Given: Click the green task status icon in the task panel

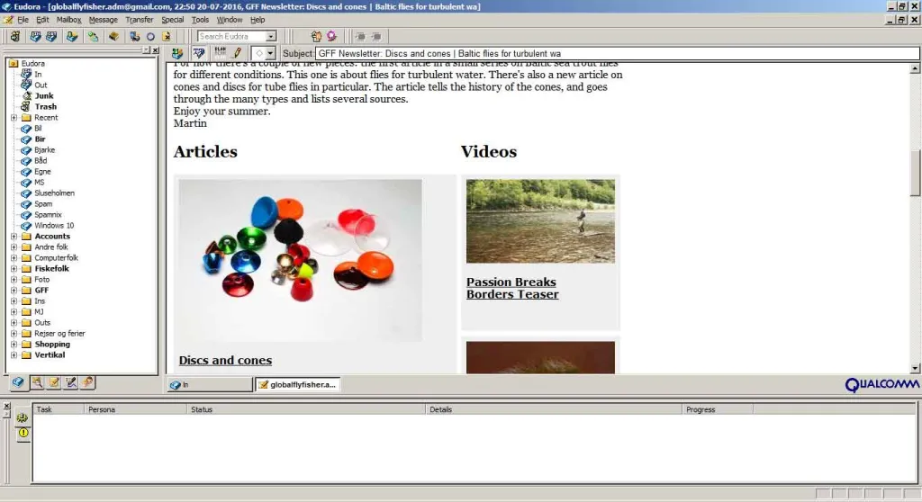Looking at the screenshot, I should pyautogui.click(x=23, y=417).
